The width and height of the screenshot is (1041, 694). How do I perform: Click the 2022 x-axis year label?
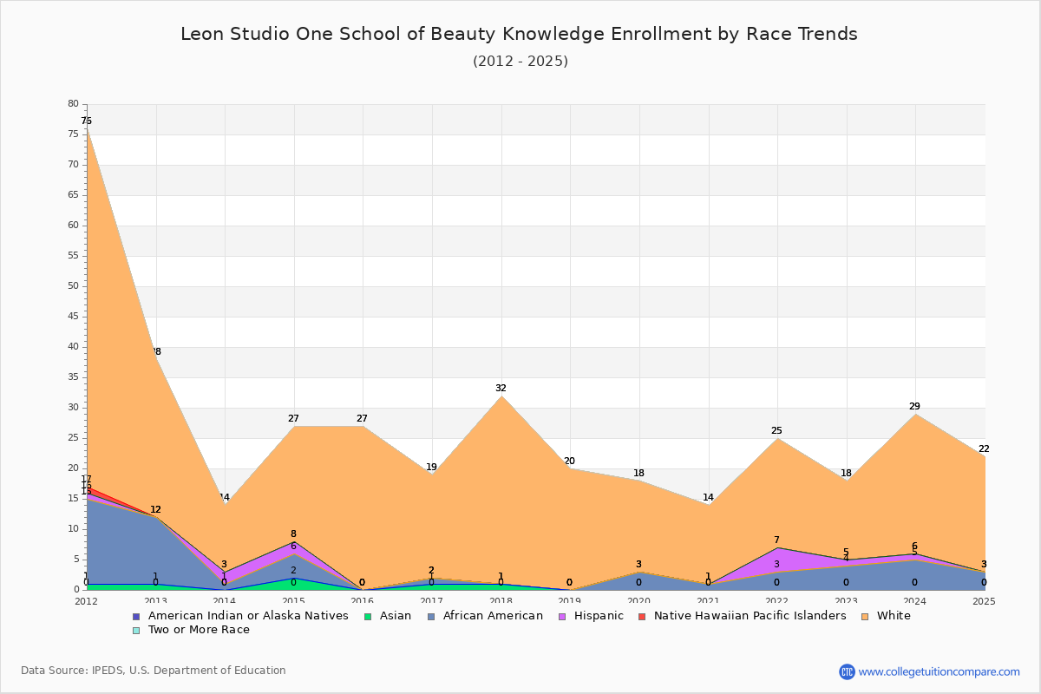point(776,600)
